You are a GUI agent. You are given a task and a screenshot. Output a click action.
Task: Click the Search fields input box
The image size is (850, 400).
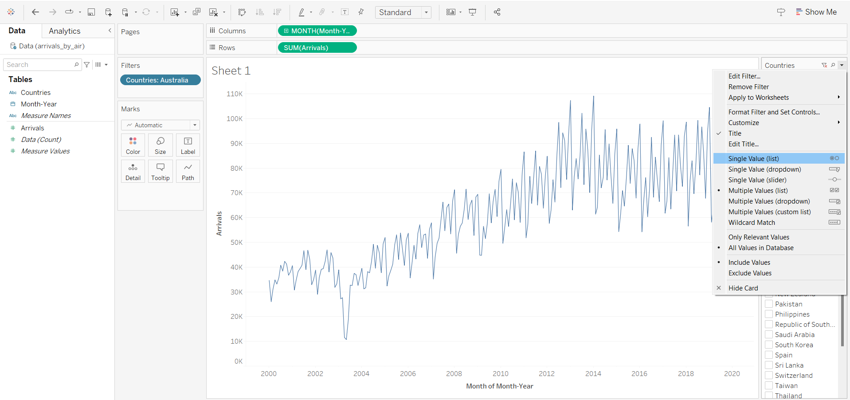coord(40,65)
